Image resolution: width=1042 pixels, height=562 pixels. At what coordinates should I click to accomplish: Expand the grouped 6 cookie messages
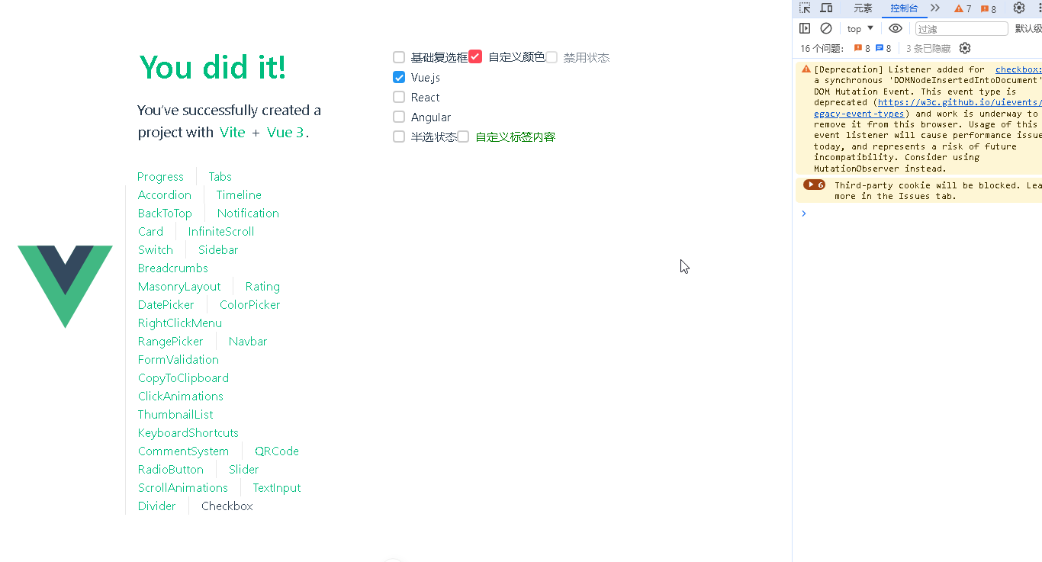814,185
